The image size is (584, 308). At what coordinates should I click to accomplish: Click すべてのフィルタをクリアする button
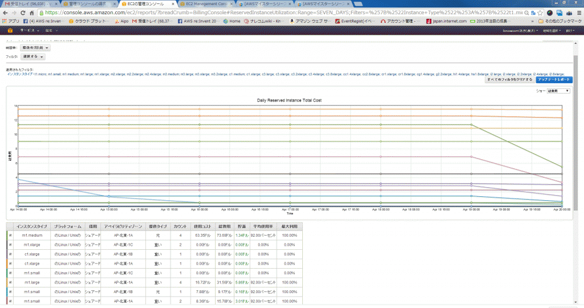click(x=510, y=80)
